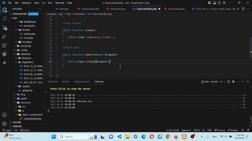Open the View menu
This screenshot has width=252, height=141.
(37, 3)
